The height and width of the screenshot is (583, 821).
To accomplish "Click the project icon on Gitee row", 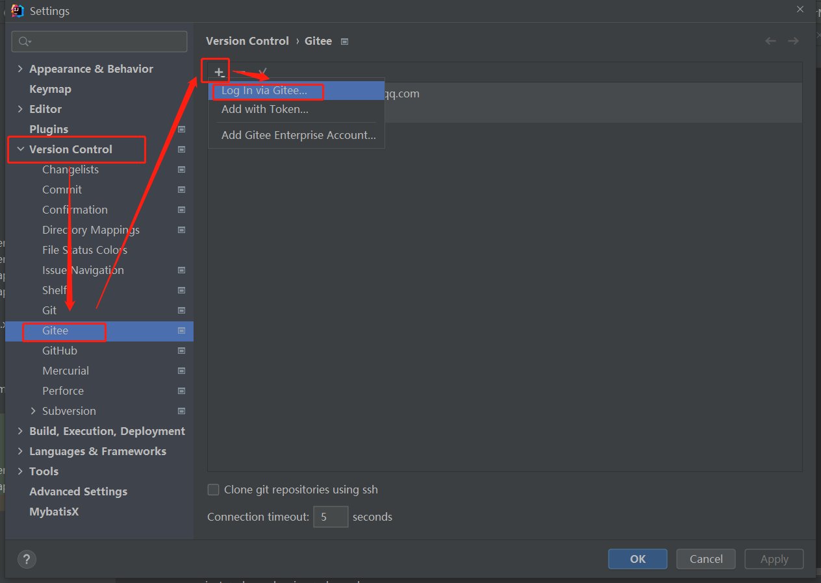I will [181, 330].
